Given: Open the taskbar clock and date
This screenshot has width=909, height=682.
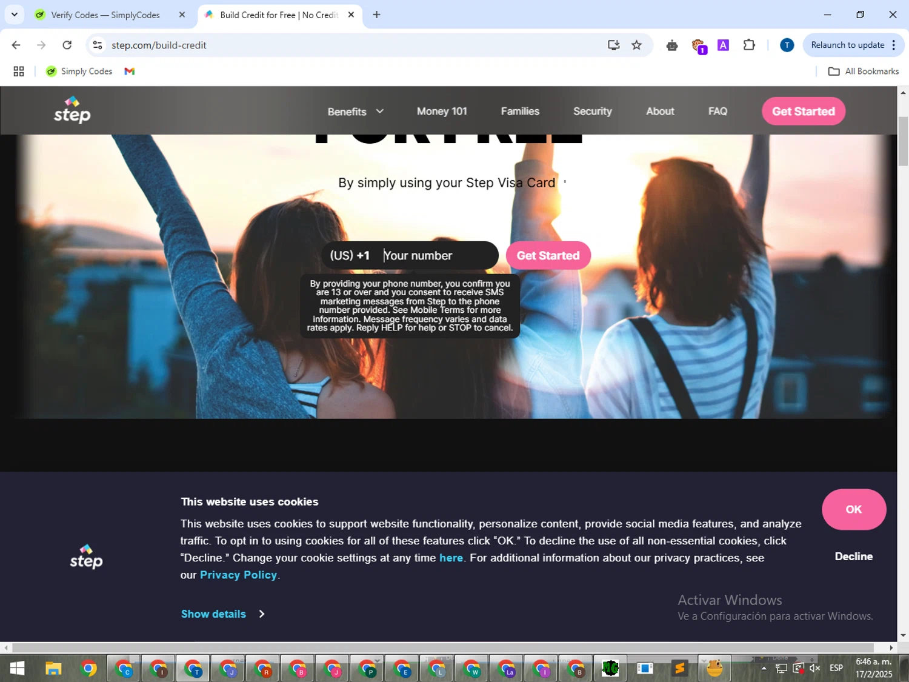Looking at the screenshot, I should point(874,668).
